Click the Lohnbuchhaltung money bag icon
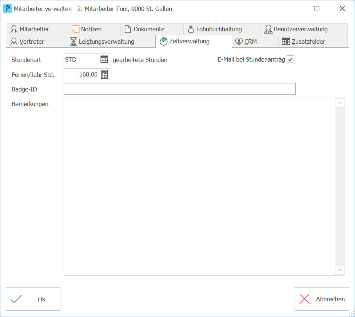 click(191, 29)
